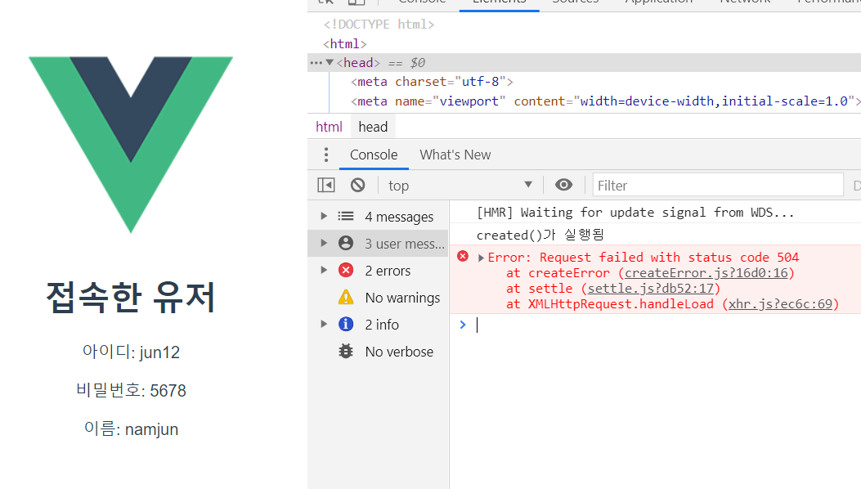Select the No verbose sidebar row
The width and height of the screenshot is (861, 489).
click(x=378, y=351)
